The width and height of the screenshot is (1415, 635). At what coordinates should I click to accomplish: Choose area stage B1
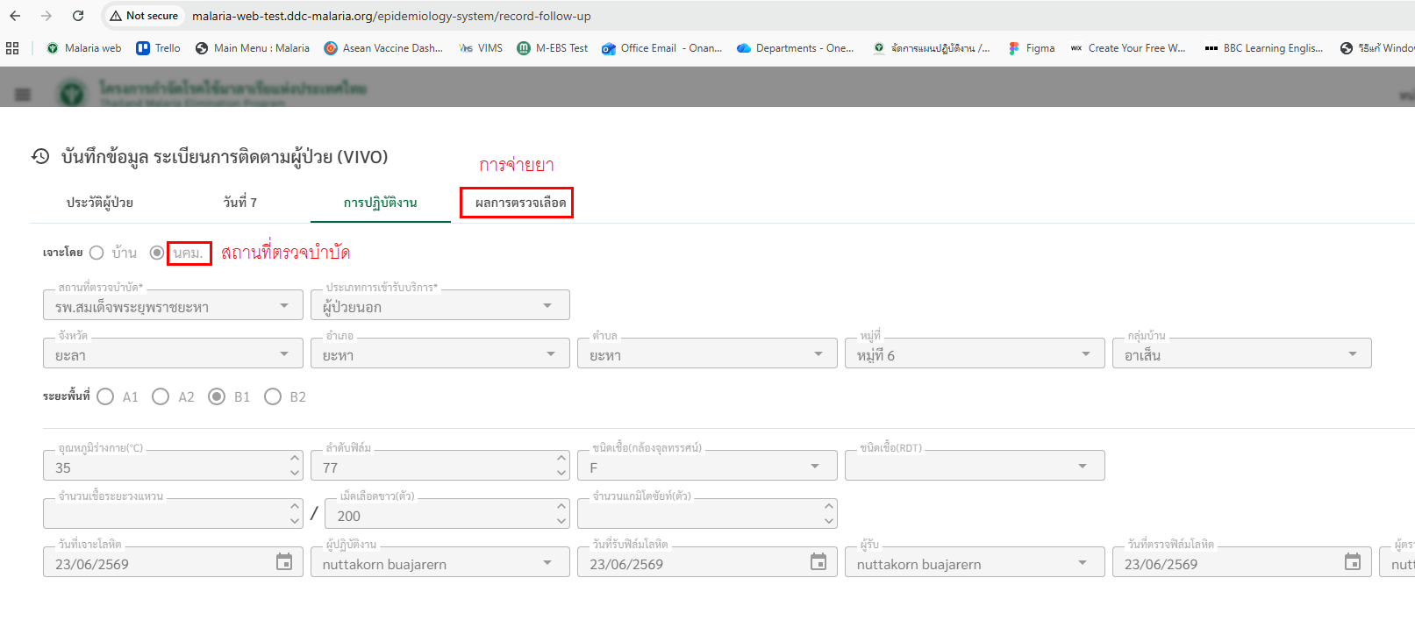(217, 396)
